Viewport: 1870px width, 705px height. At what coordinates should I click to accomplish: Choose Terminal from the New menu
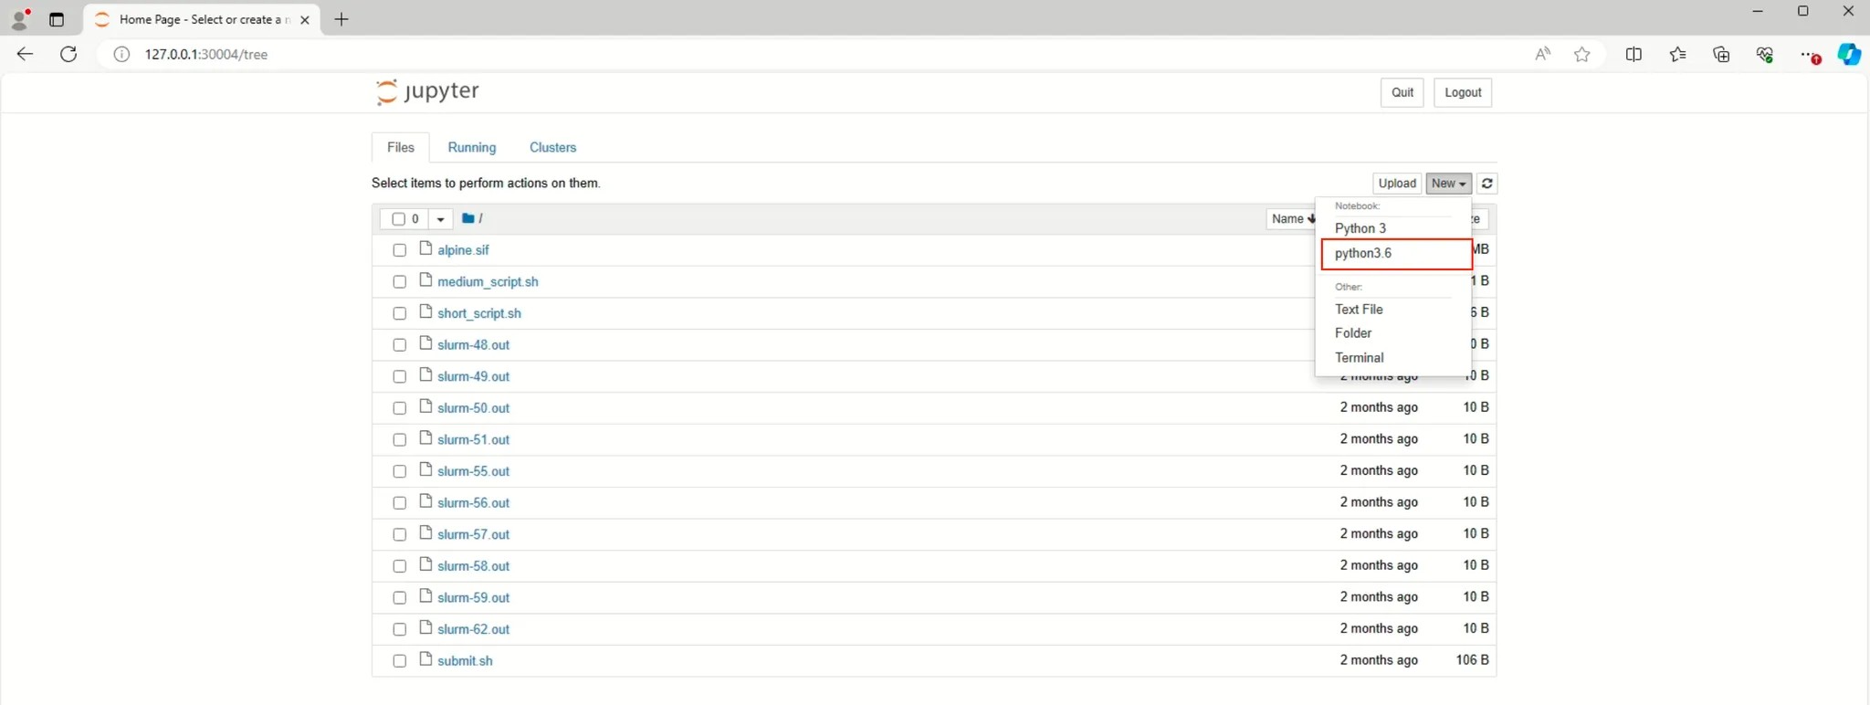(1359, 358)
